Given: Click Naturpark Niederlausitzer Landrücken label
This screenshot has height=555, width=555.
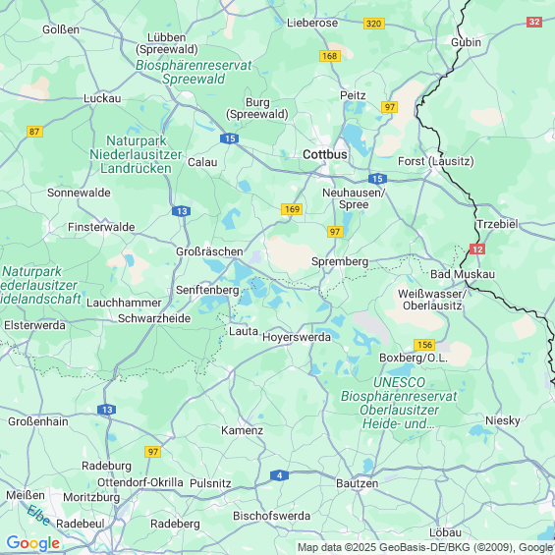Looking at the screenshot, I should point(136,154).
